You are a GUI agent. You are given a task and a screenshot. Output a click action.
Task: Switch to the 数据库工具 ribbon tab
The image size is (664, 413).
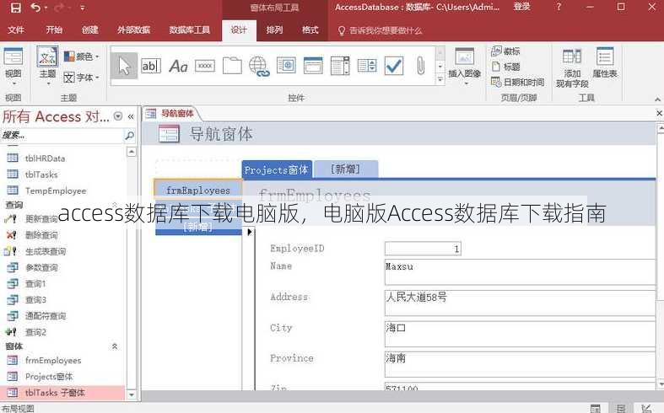[x=189, y=29]
